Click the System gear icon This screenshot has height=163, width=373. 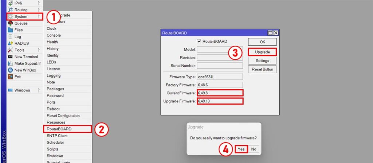[x=10, y=17]
